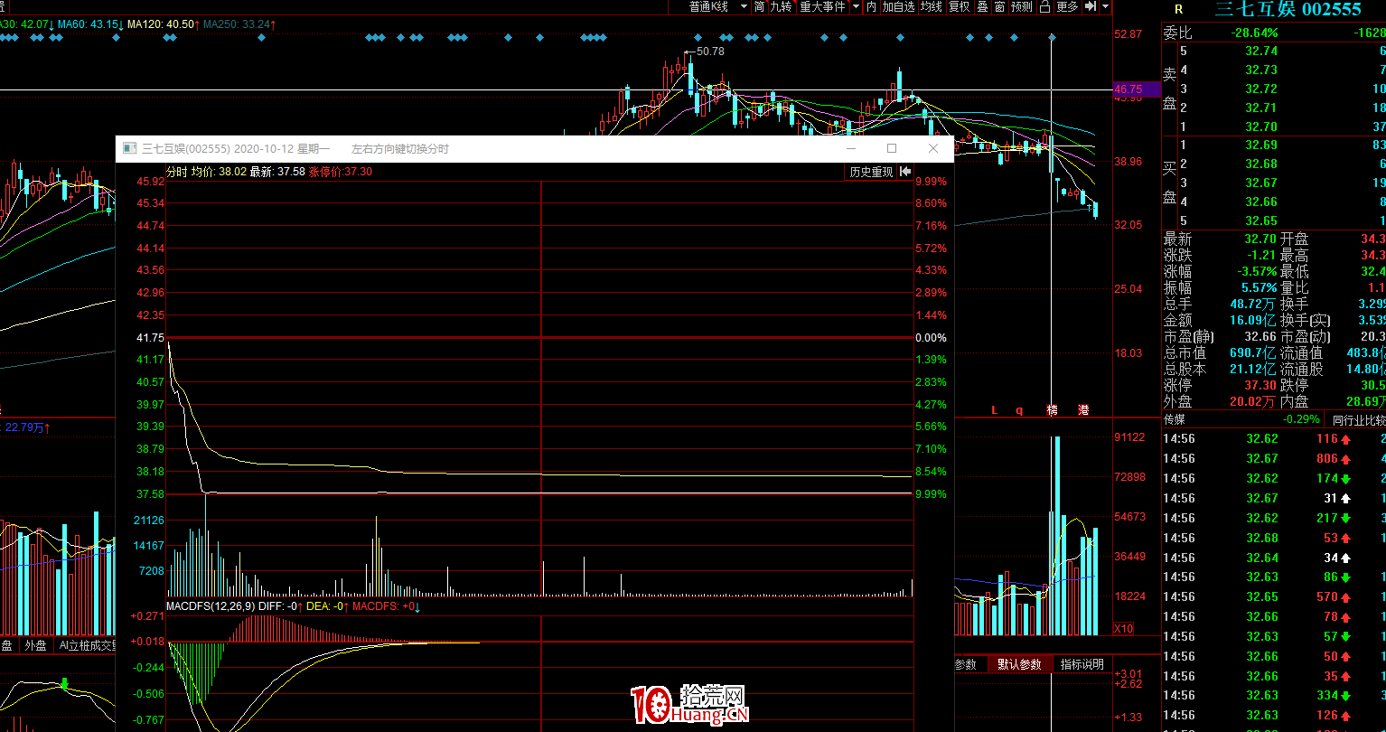Click the MA60: 43.15 indicator label
Screen dimensions: 1386x732
(92, 23)
